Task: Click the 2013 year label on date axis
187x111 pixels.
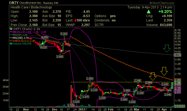Action: click(x=82, y=109)
